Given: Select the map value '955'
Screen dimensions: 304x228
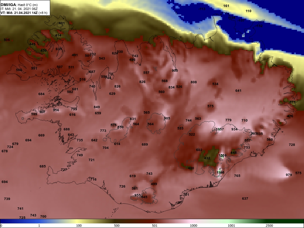Looking at the screenshot, I should [x=137, y=195].
